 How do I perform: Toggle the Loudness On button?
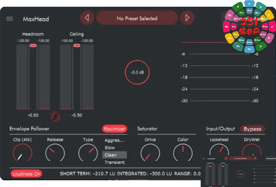point(26,174)
